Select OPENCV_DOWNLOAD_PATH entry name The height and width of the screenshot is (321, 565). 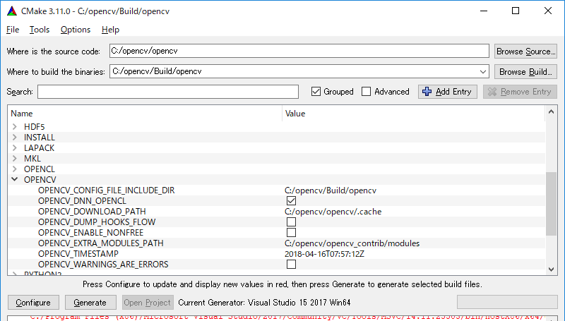[x=92, y=212]
